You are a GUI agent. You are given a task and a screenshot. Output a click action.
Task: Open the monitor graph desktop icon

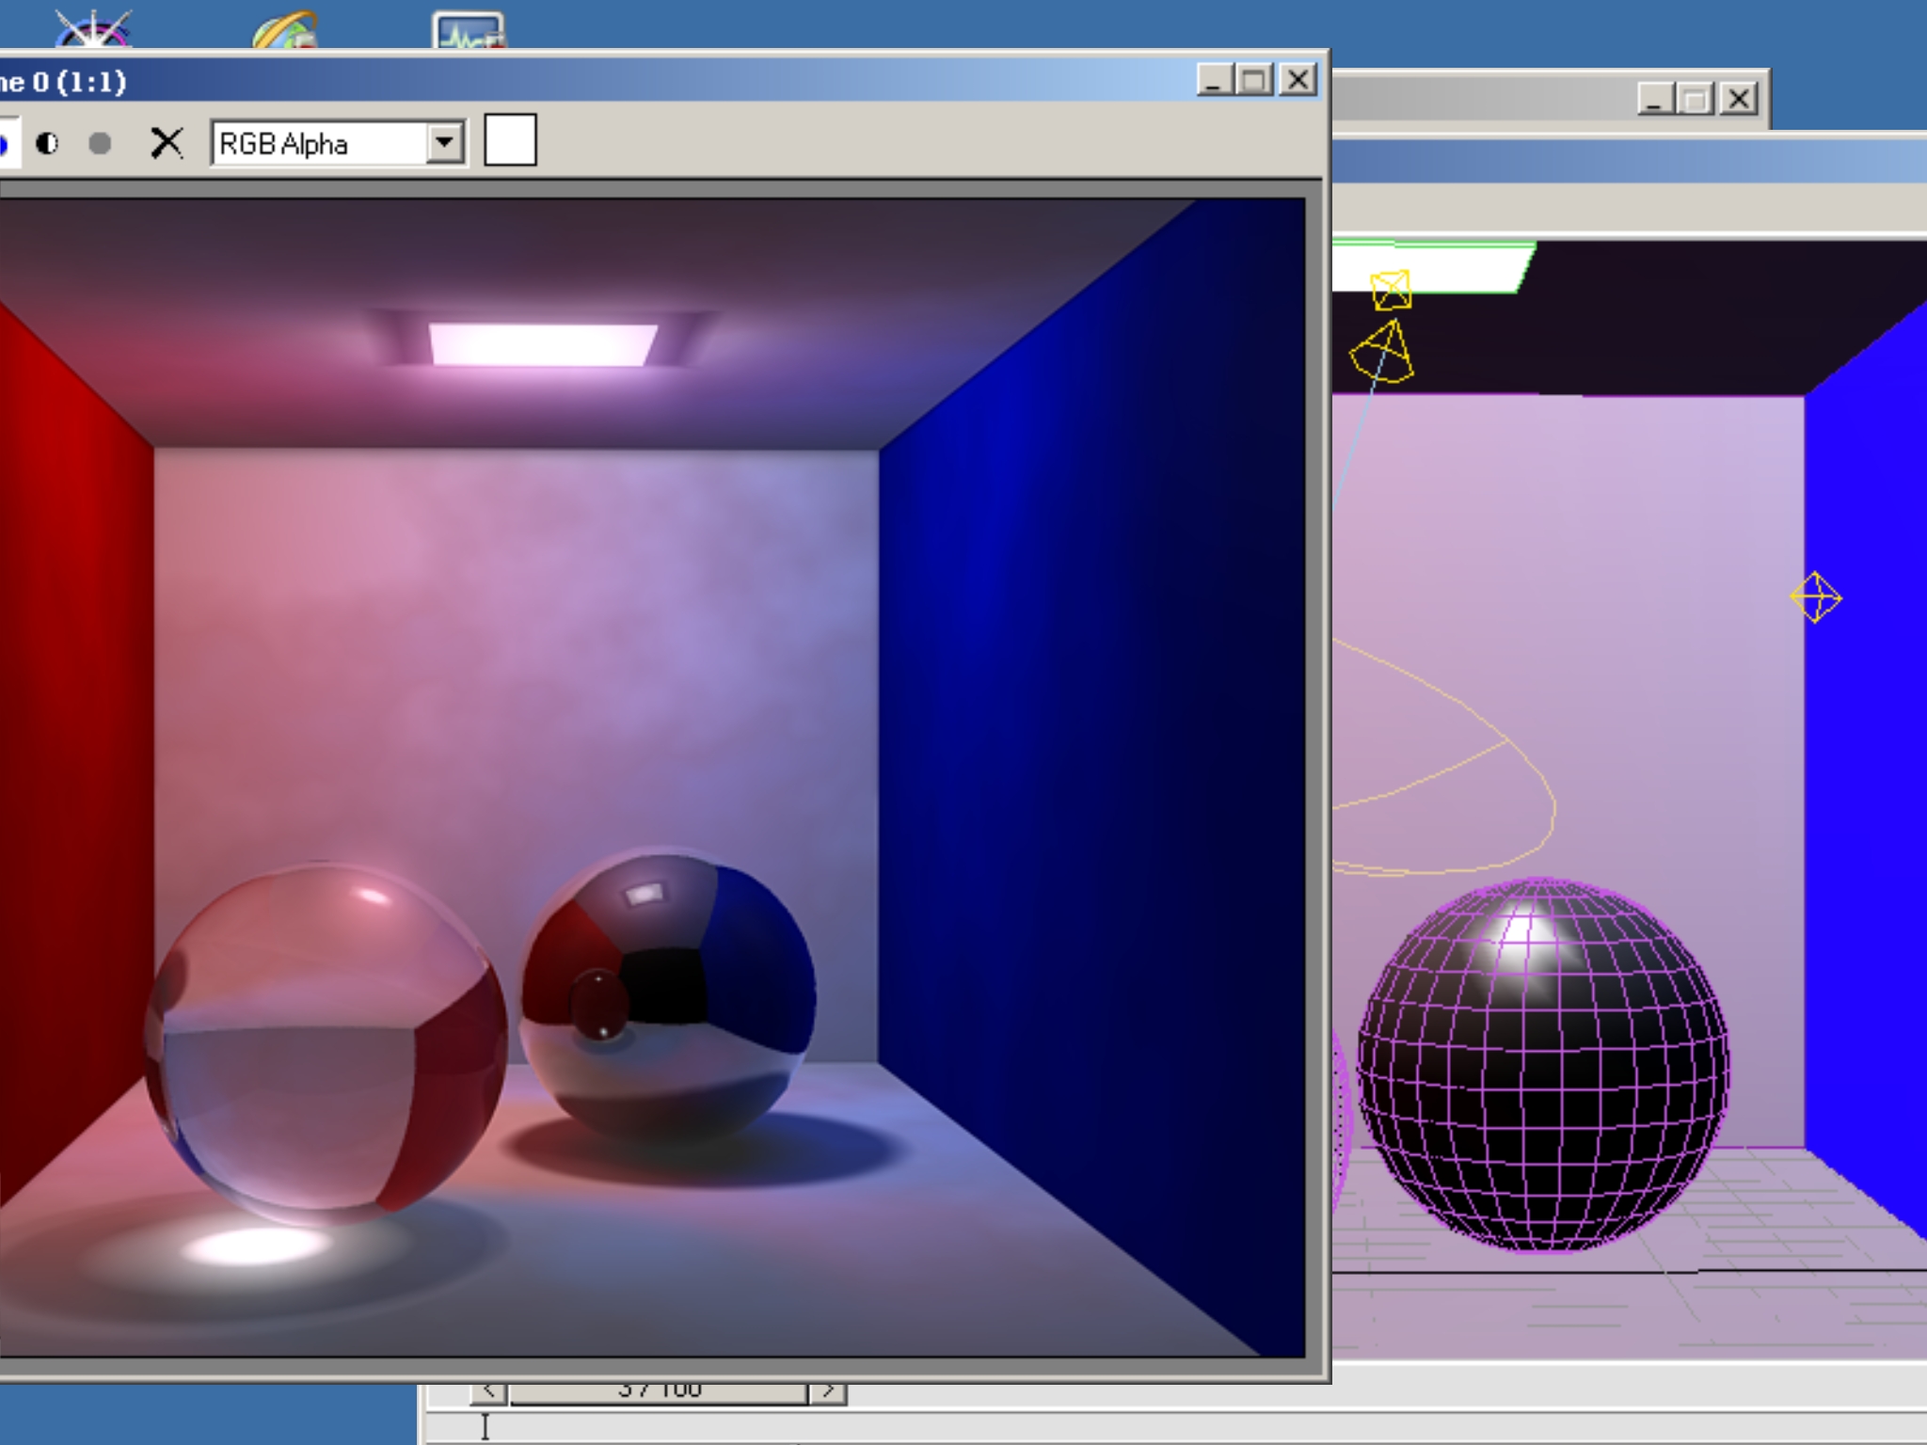[469, 32]
